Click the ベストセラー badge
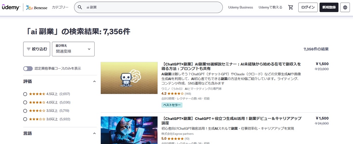The width and height of the screenshot is (353, 144). [x=172, y=105]
